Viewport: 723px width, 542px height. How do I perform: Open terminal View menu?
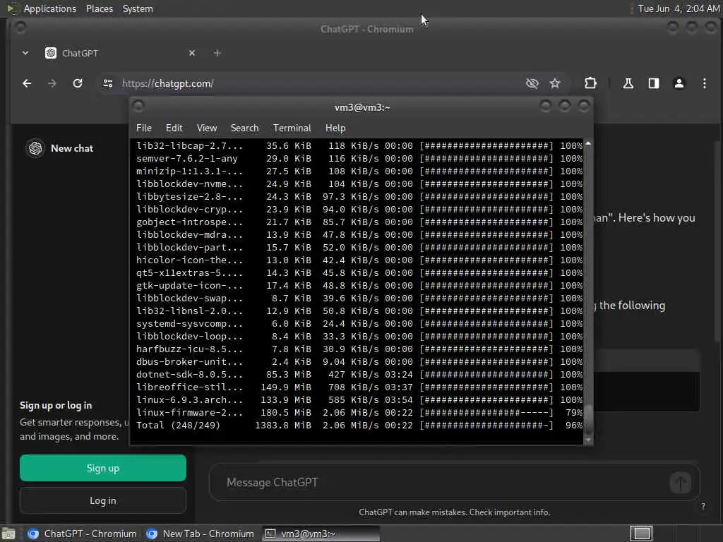tap(207, 128)
